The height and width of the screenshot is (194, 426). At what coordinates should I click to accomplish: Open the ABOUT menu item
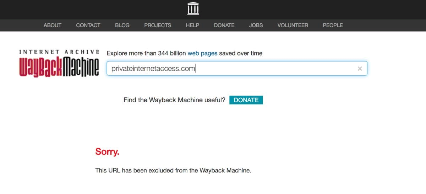point(53,25)
